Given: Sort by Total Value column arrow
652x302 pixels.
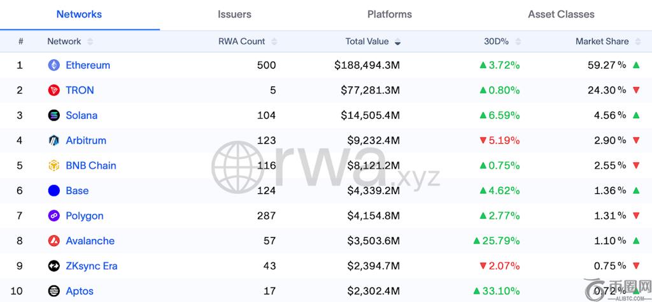Looking at the screenshot, I should point(398,41).
